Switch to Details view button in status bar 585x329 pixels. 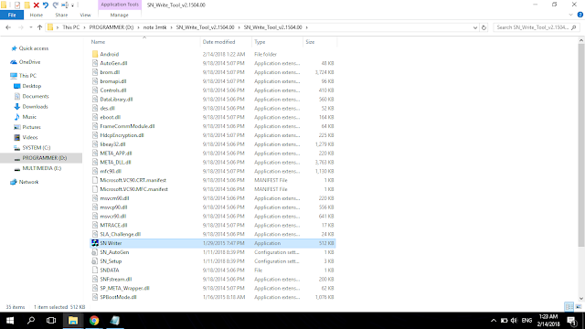[569, 307]
